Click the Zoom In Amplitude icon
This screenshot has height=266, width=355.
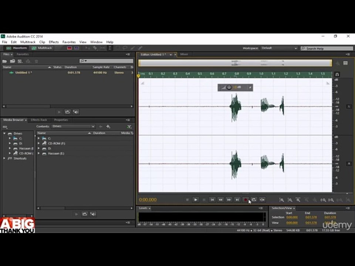tap(281, 200)
